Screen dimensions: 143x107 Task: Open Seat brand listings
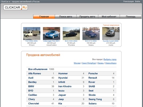(91, 91)
